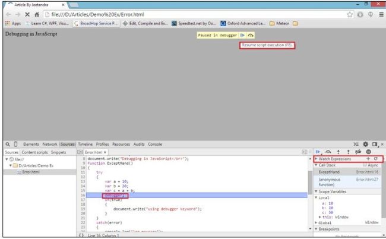386x239 pixels.
Task: Click variable 'a: 10' in Local scope
Action: pyautogui.click(x=327, y=203)
